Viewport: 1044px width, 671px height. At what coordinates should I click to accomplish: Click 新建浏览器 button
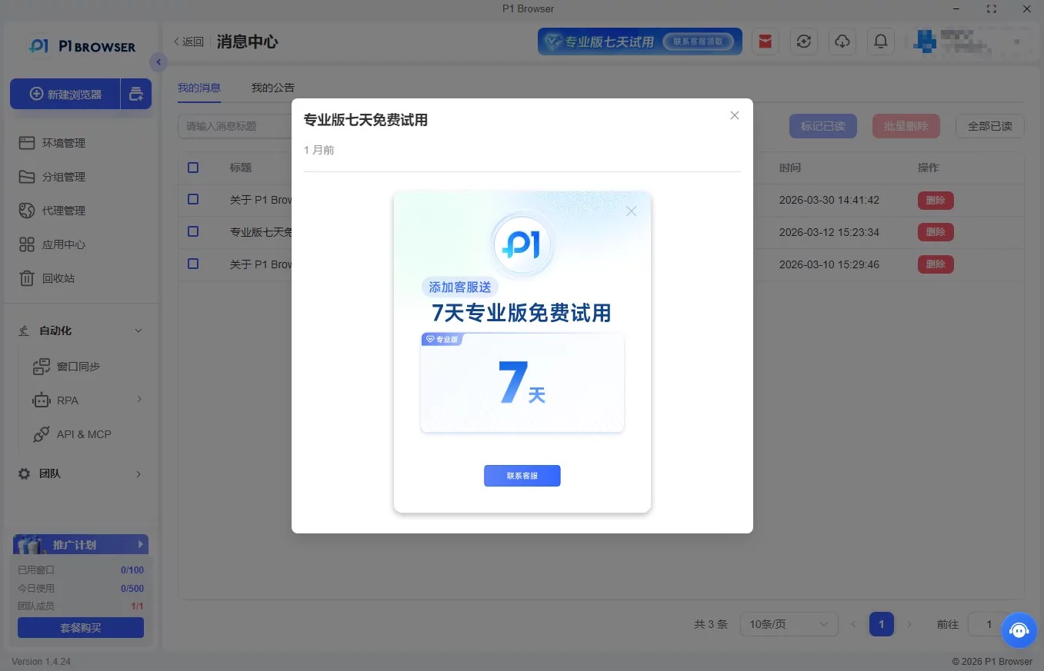65,94
